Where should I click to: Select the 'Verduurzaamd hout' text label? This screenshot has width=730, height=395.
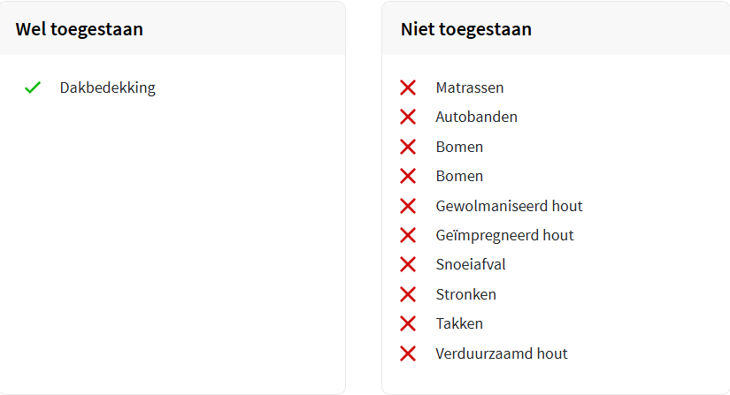tap(502, 353)
